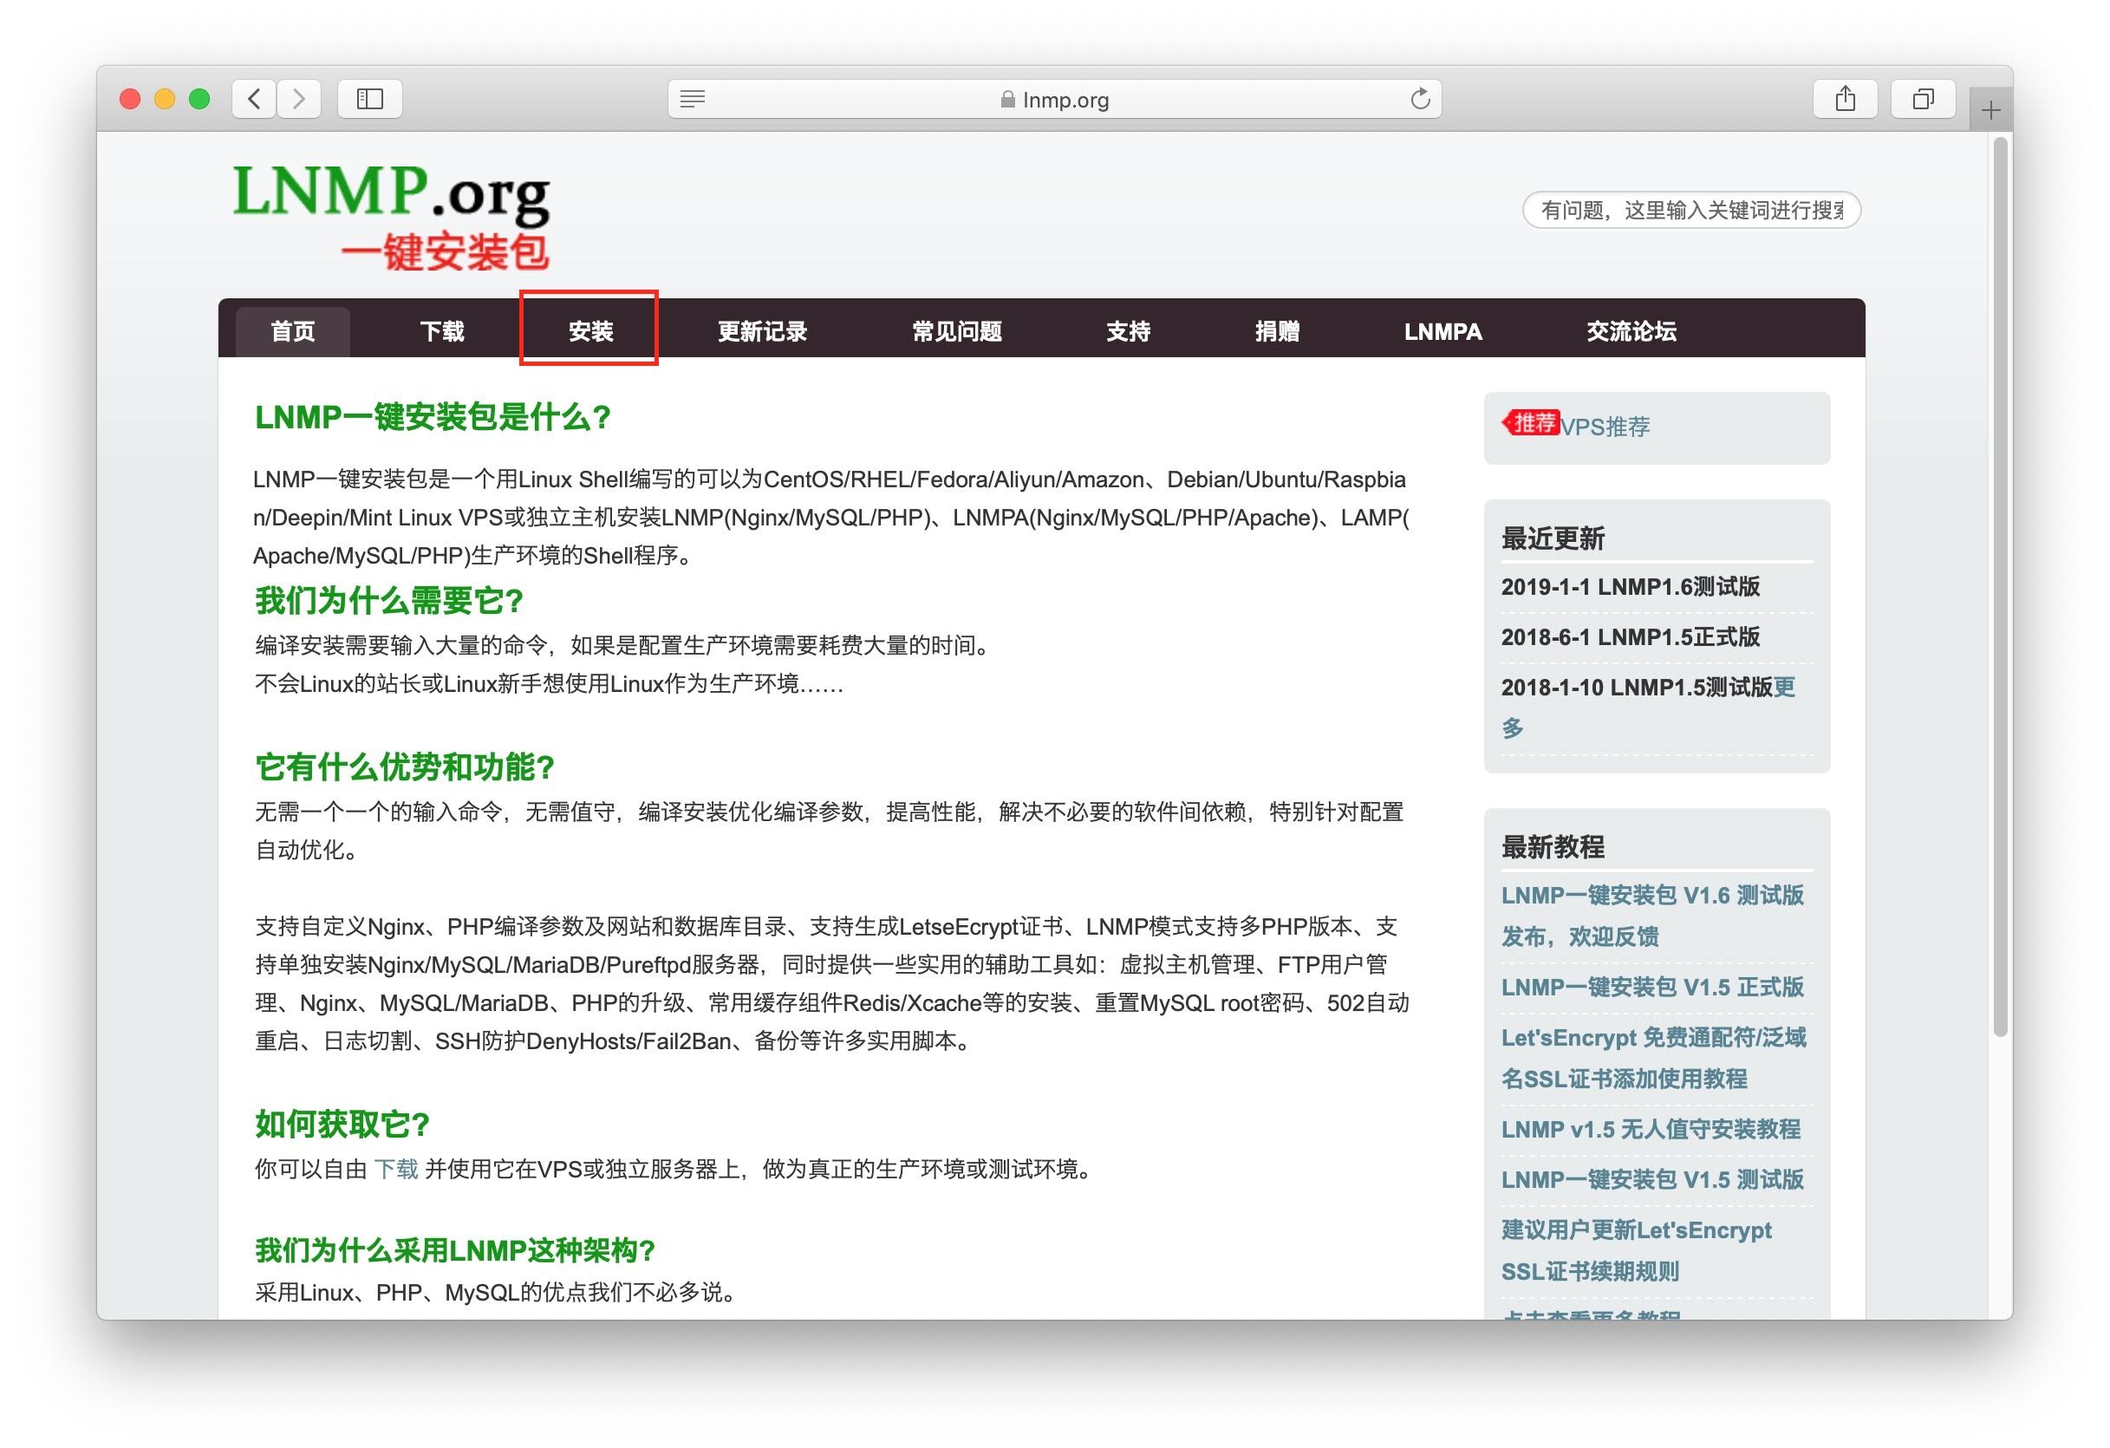Open LNMP v1.5 无人值守安装教程 link
The image size is (2110, 1448).
(x=1651, y=1129)
